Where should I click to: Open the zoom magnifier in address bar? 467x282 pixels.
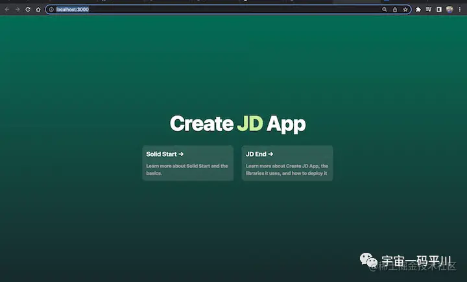point(385,10)
